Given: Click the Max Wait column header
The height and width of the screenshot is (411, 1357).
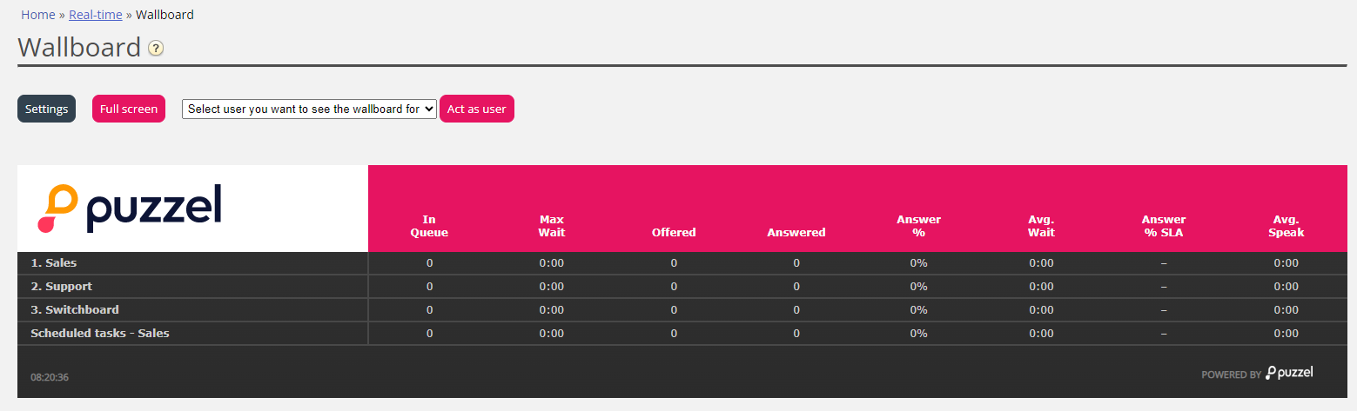Looking at the screenshot, I should point(552,226).
